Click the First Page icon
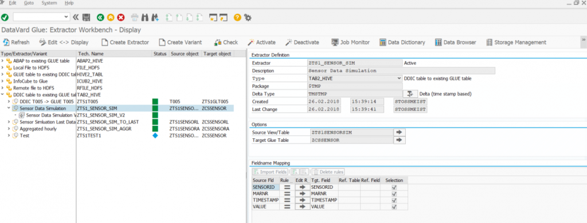This screenshot has height=223, width=587. point(169,17)
